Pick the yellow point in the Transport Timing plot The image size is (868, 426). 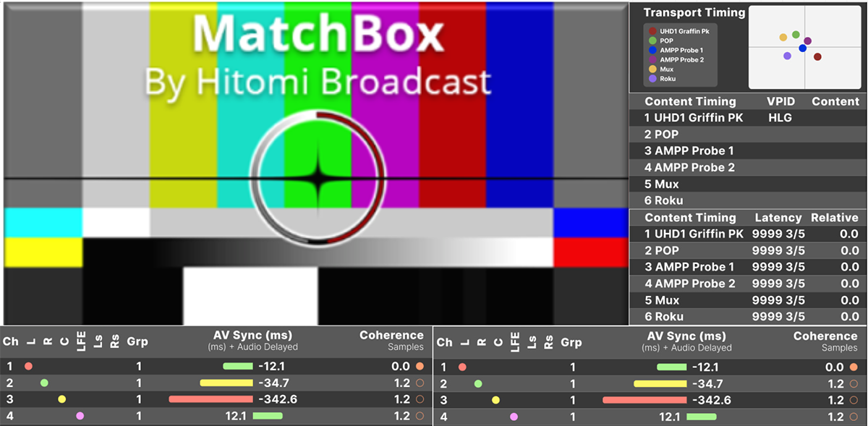(x=783, y=37)
